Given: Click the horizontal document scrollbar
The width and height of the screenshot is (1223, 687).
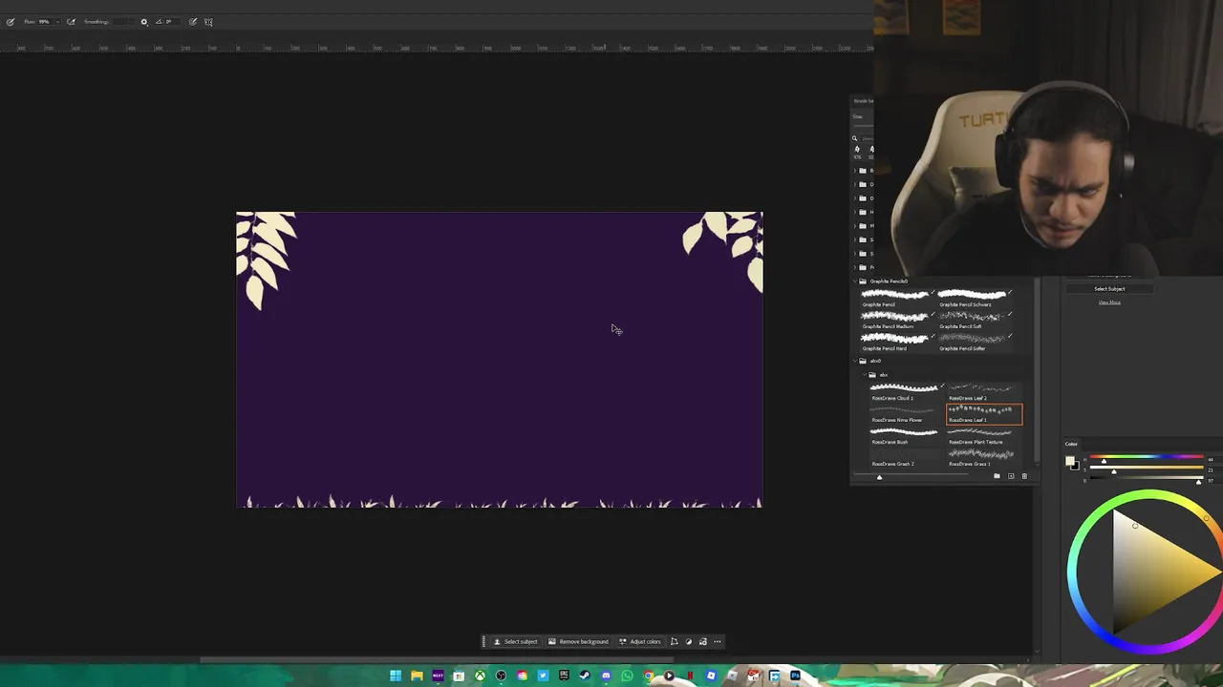Looking at the screenshot, I should tap(437, 659).
